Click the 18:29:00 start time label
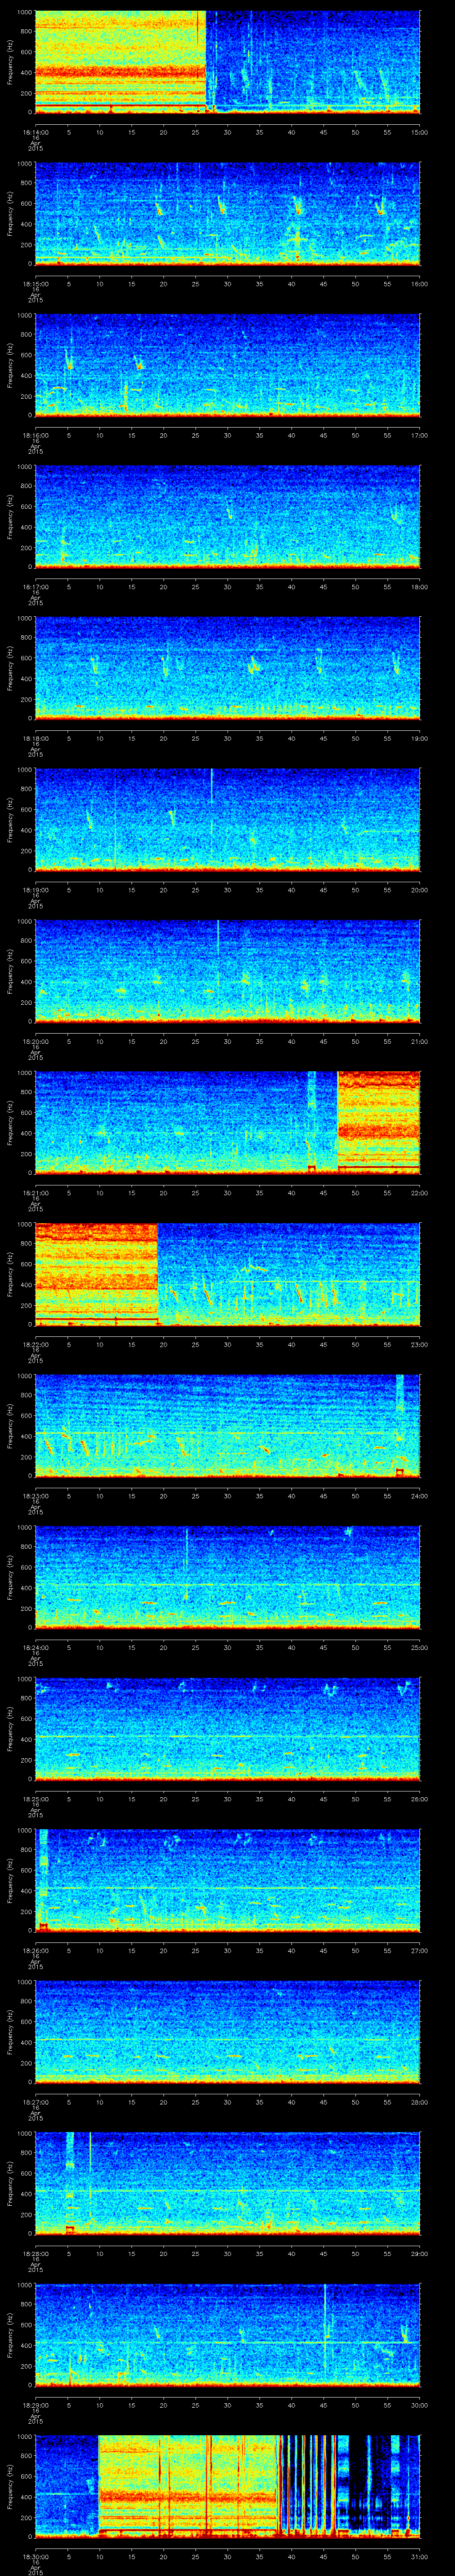This screenshot has height=2576, width=455. [x=35, y=2405]
